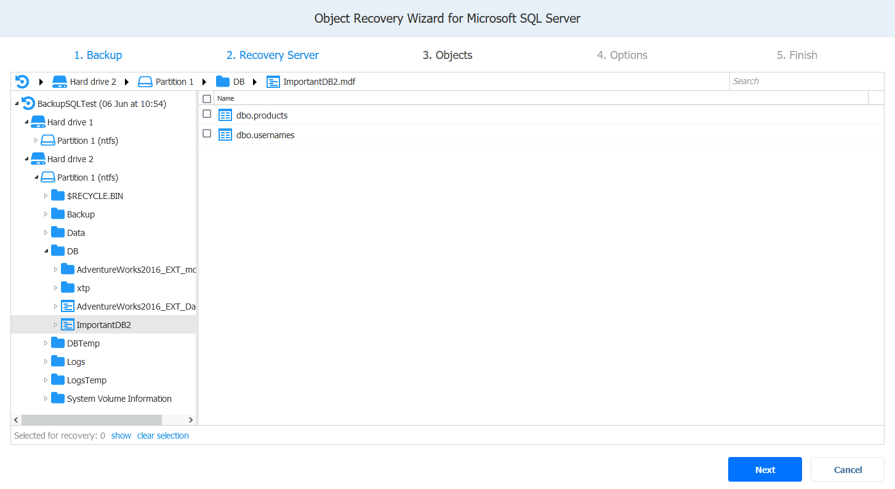Click dbo.products table icon
Image resolution: width=895 pixels, height=489 pixels.
coord(225,115)
